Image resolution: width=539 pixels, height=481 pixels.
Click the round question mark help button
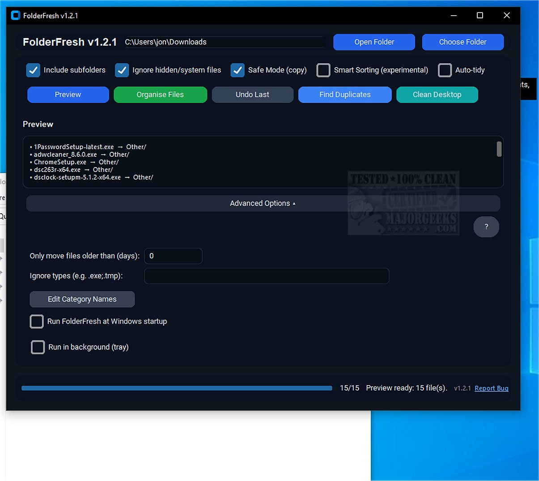[x=486, y=227]
